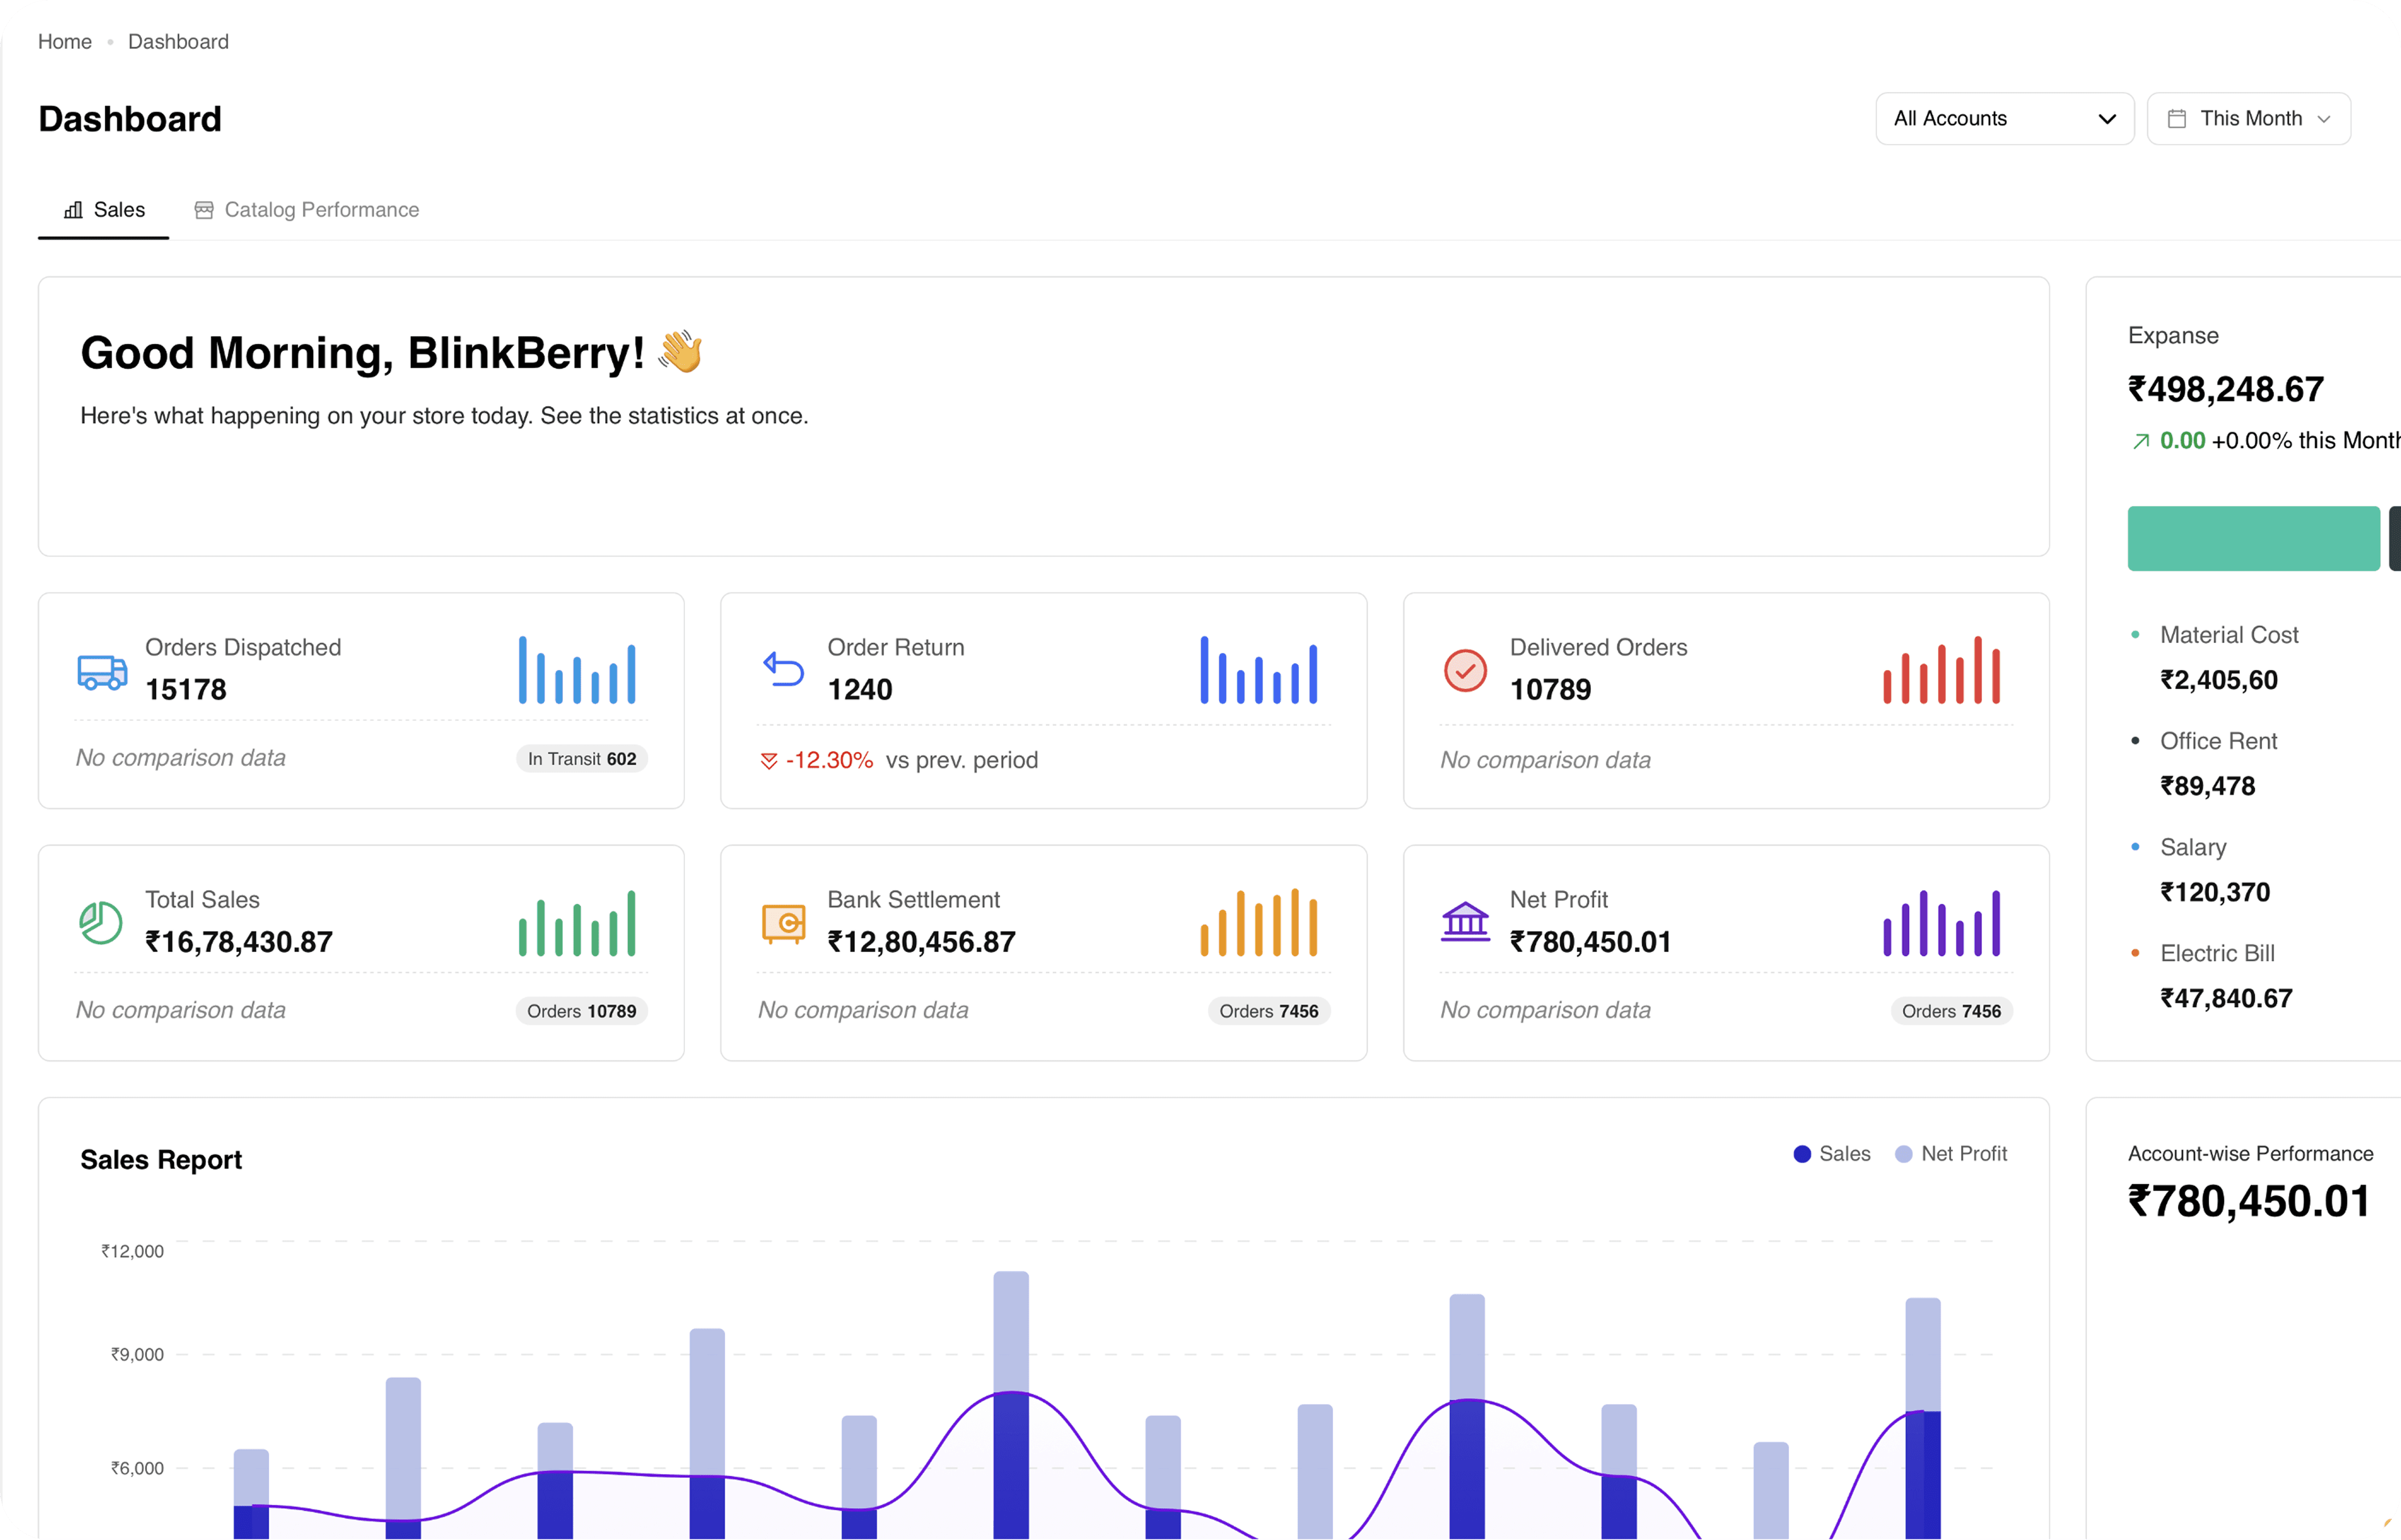Screen dimensions: 2401x1540
Task: Click the Sales Report heading
Action: (161, 1160)
